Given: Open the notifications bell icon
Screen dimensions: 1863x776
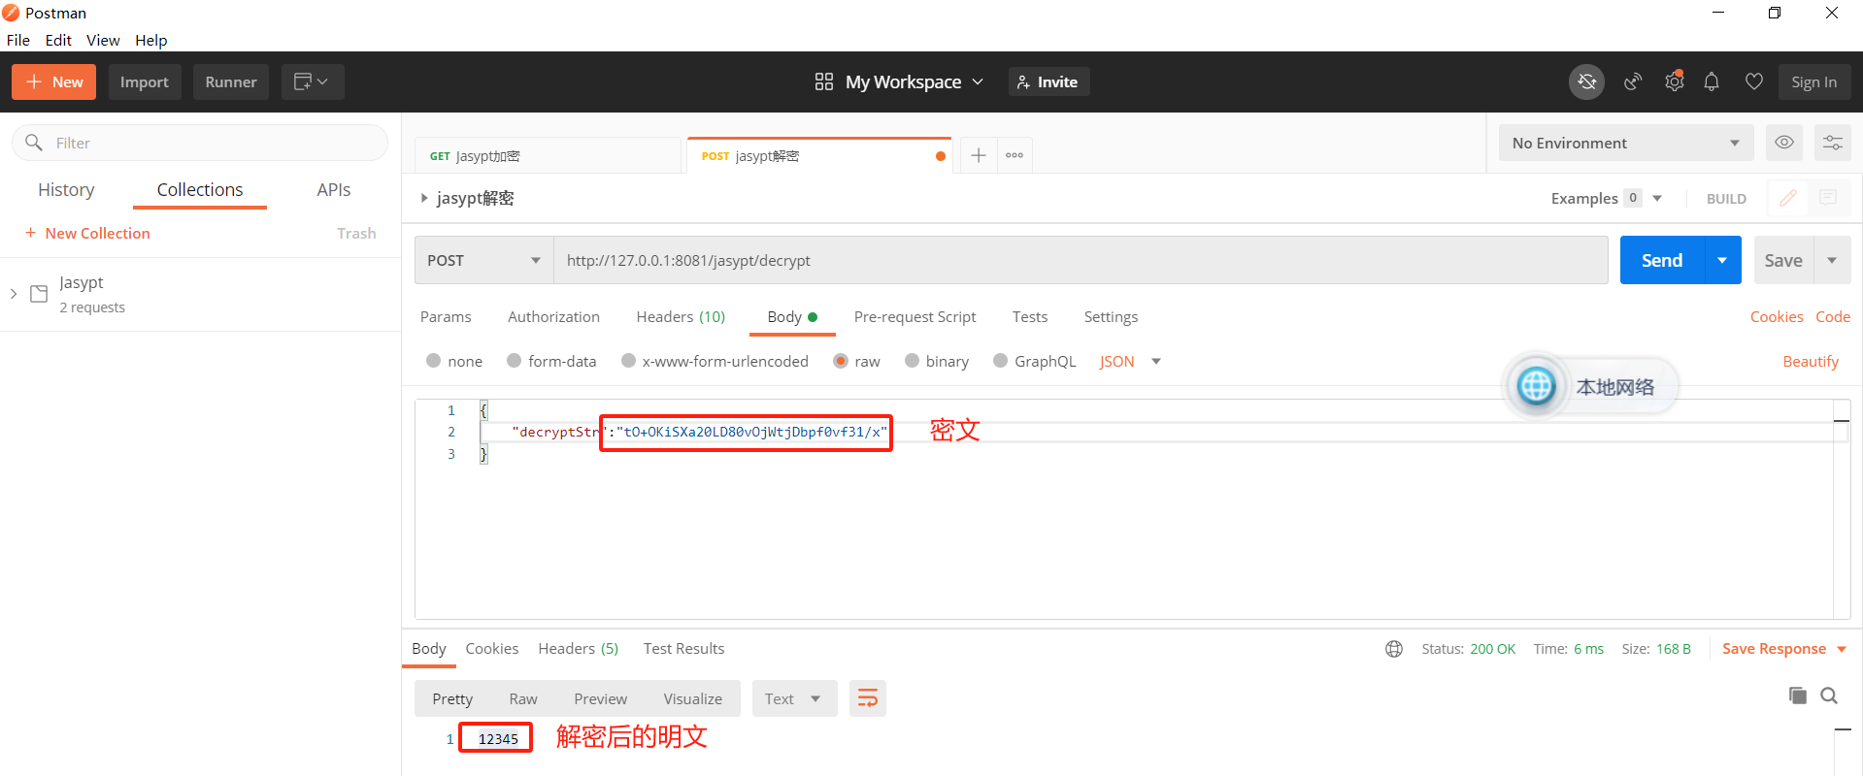Looking at the screenshot, I should point(1712,82).
